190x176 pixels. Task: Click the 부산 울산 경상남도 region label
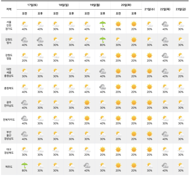[x=9, y=135]
